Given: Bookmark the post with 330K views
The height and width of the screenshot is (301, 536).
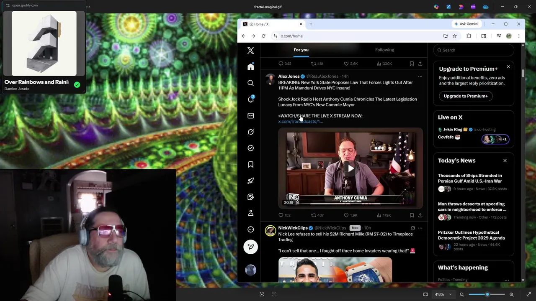Looking at the screenshot, I should point(412,64).
